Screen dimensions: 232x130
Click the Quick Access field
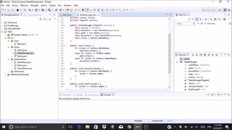pyautogui.click(x=208, y=10)
